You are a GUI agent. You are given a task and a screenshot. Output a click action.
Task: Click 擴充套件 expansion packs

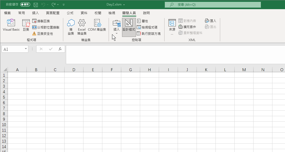[187, 27]
